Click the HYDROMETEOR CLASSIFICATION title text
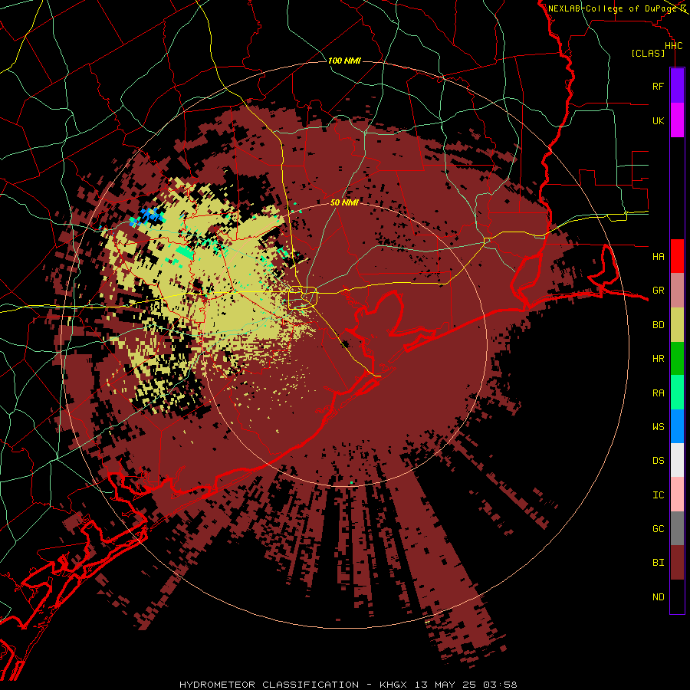This screenshot has height=690, width=690. point(269,685)
